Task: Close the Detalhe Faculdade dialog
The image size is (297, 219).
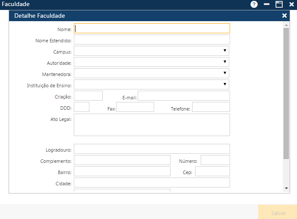Action: (x=284, y=16)
